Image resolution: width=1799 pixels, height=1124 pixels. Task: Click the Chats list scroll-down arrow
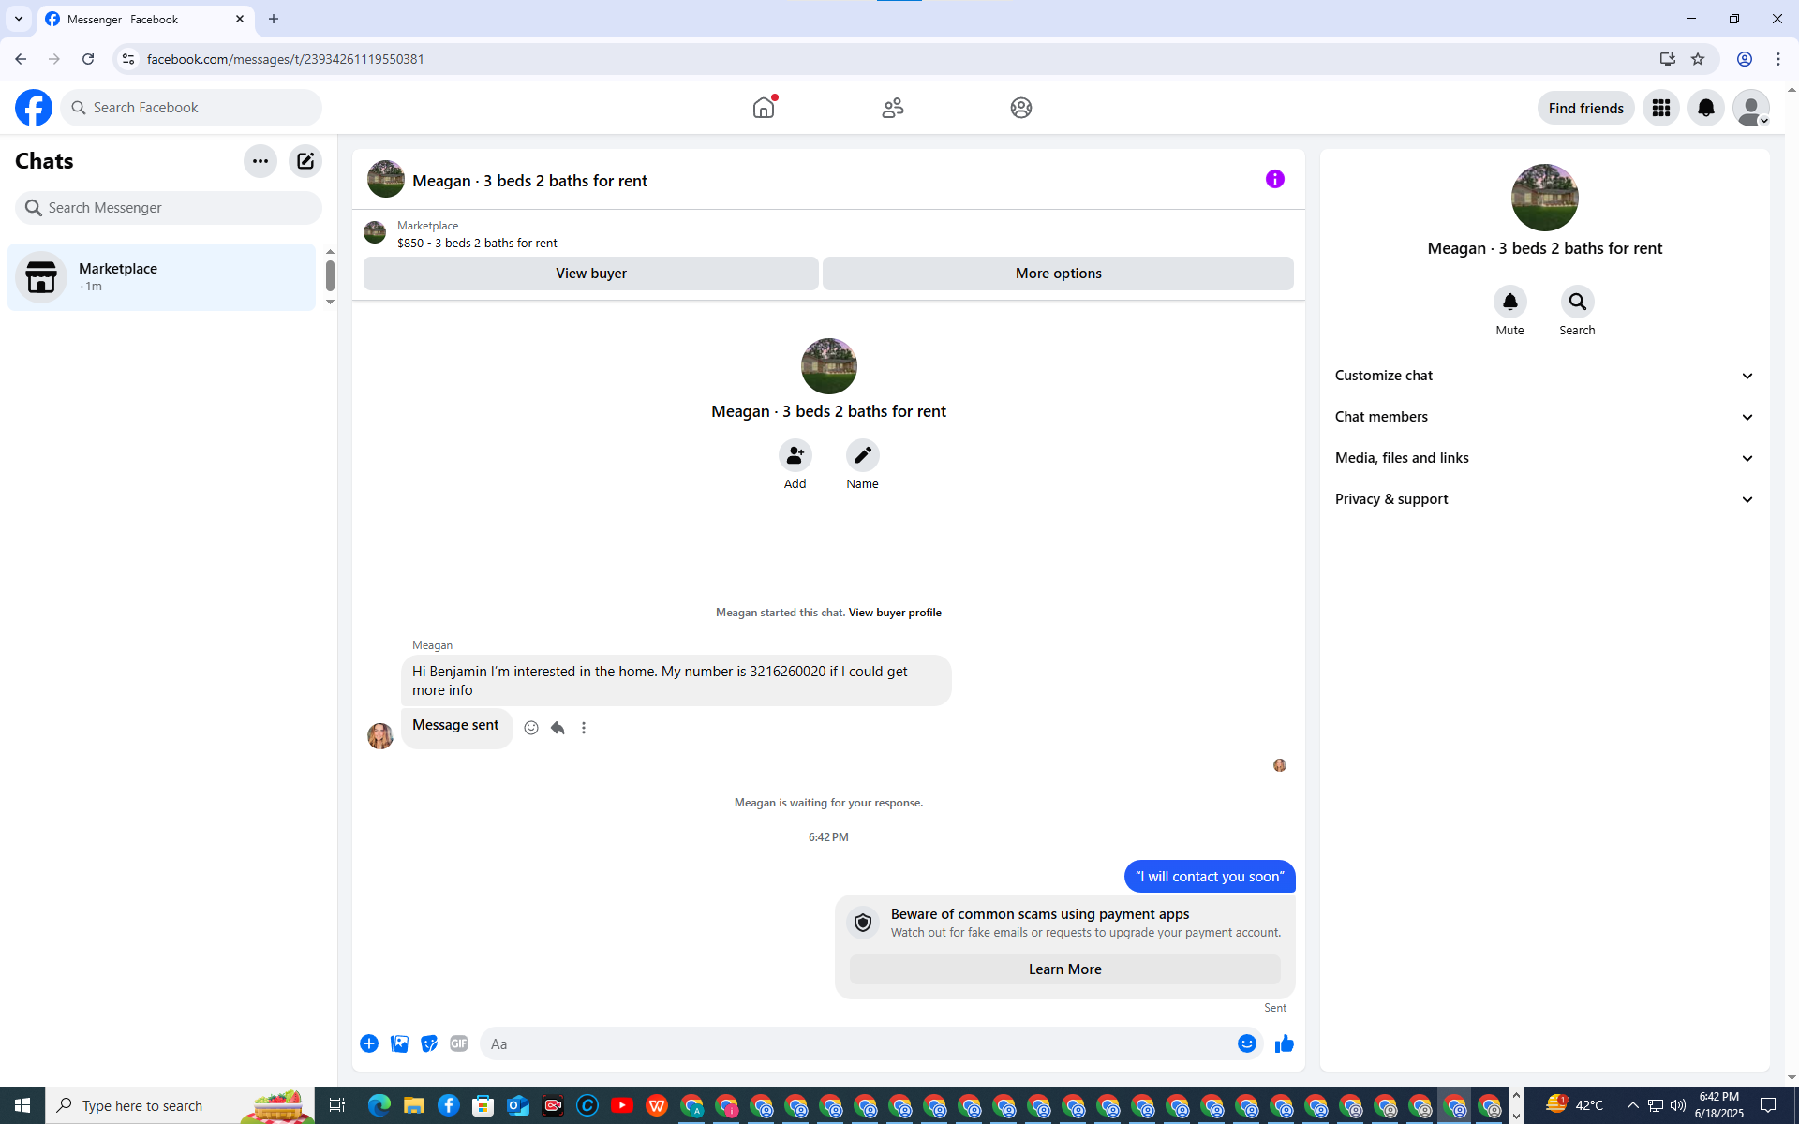[x=330, y=303]
